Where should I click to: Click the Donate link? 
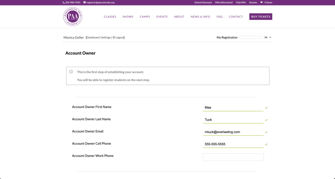(x=253, y=3)
